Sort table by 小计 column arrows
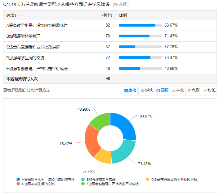 (x=111, y=15)
